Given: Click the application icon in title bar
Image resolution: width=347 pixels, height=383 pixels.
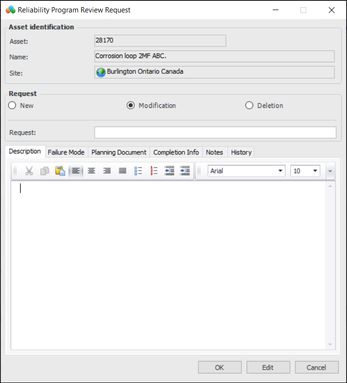Looking at the screenshot, I should tap(11, 10).
